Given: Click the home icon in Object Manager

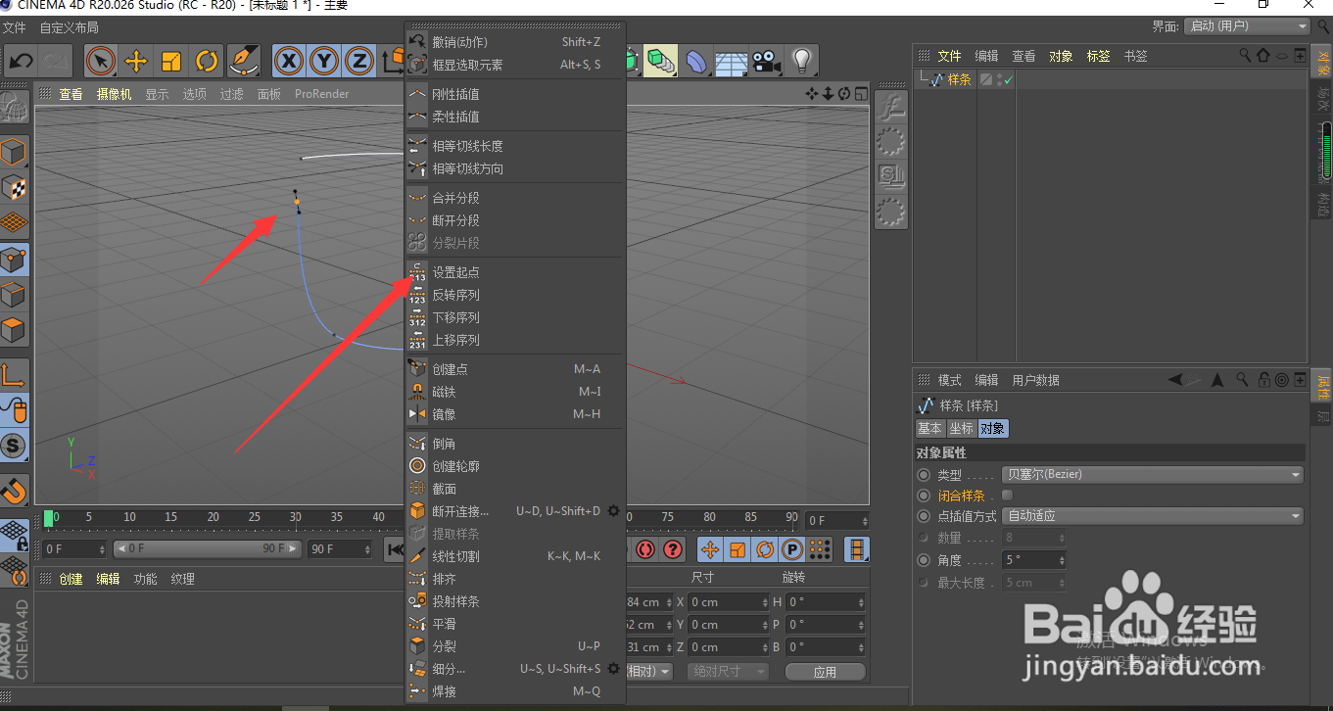Looking at the screenshot, I should click(x=1263, y=56).
